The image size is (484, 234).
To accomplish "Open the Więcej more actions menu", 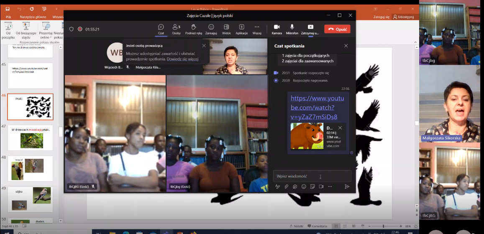I will point(257,29).
